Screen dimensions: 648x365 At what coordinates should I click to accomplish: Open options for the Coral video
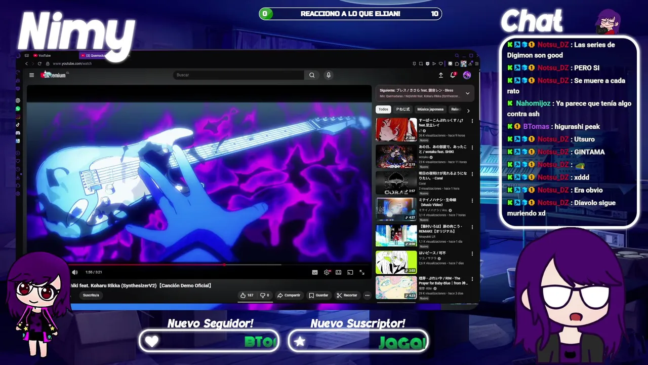click(472, 174)
